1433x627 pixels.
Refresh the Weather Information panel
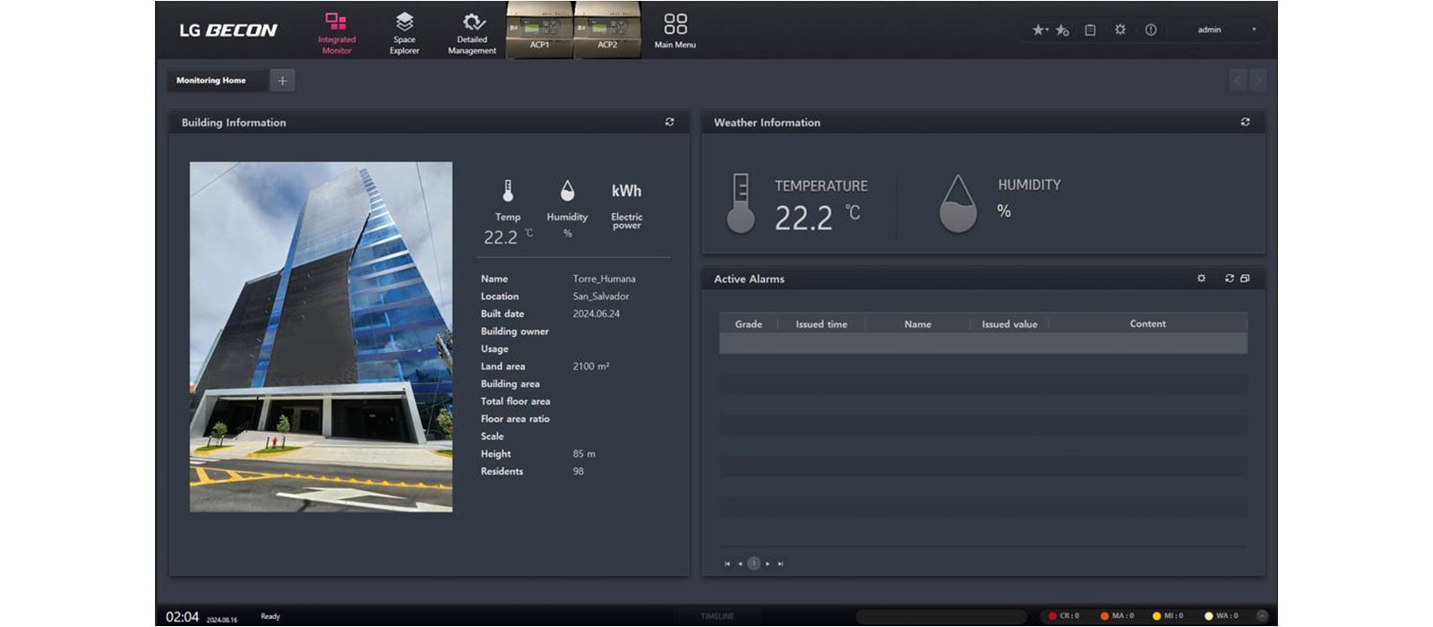(1245, 122)
